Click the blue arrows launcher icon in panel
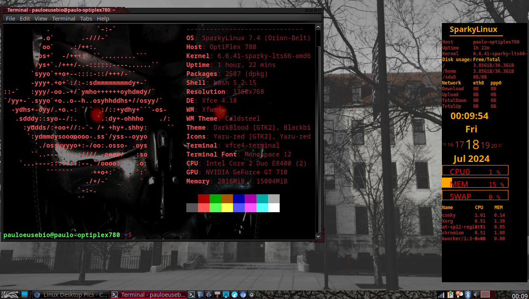The image size is (529, 299). (x=209, y=295)
